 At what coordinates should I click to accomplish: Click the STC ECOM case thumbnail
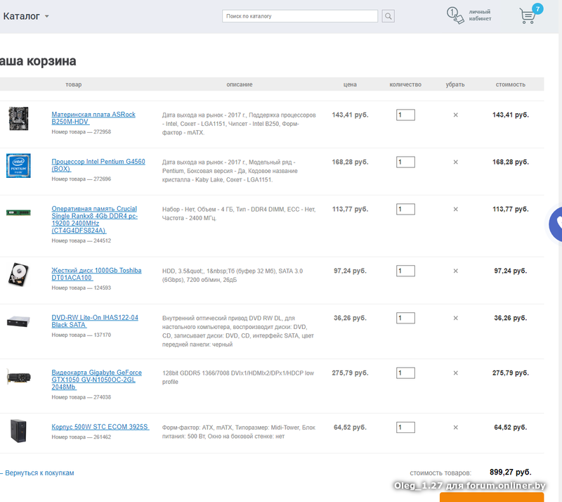[18, 430]
